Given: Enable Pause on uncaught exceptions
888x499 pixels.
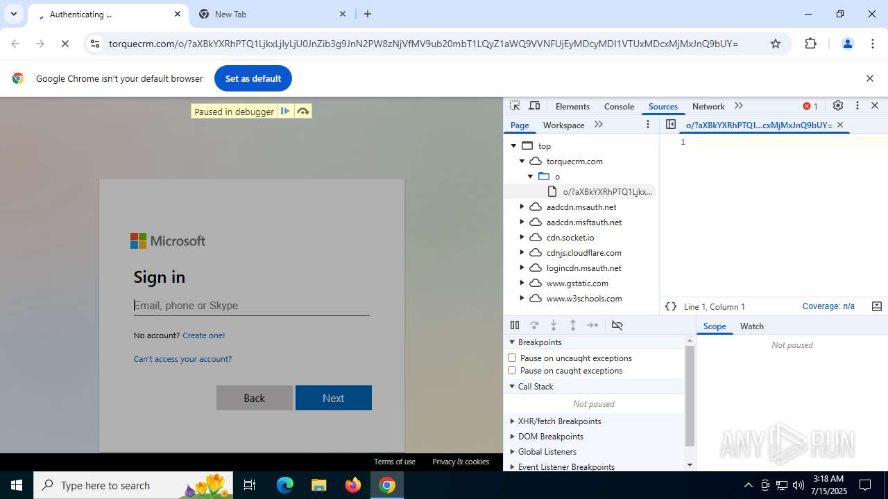Looking at the screenshot, I should click(x=512, y=358).
